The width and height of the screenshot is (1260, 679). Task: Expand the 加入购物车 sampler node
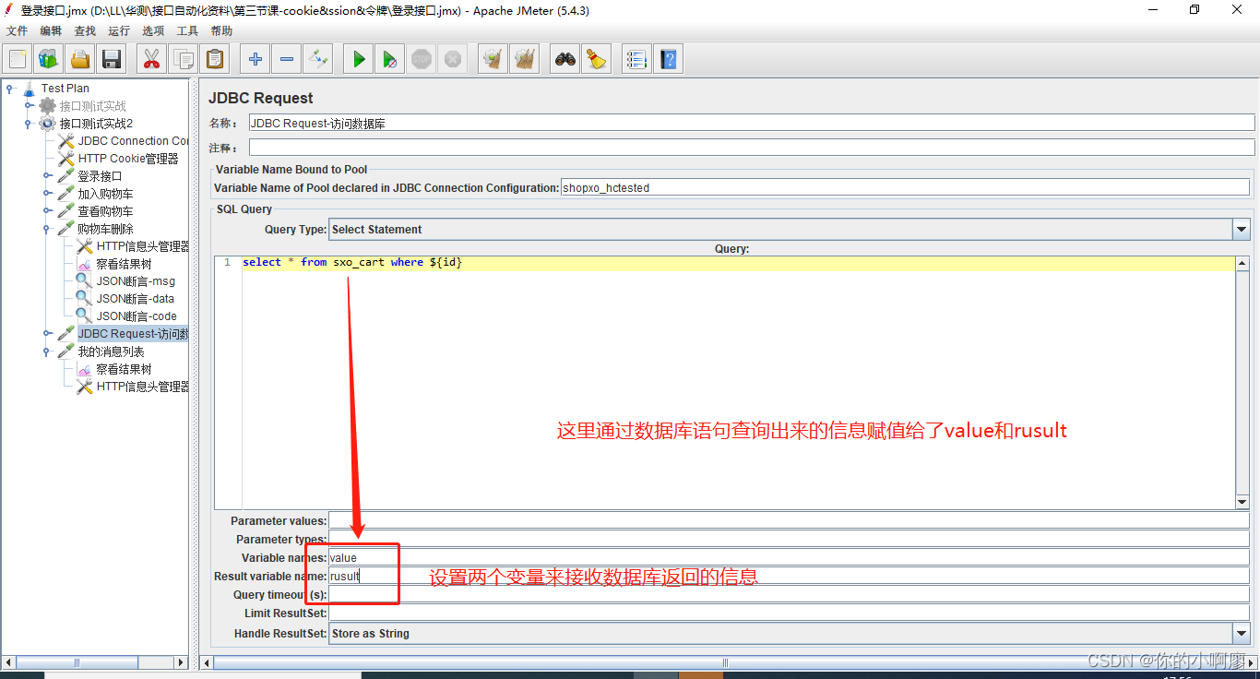pos(47,194)
